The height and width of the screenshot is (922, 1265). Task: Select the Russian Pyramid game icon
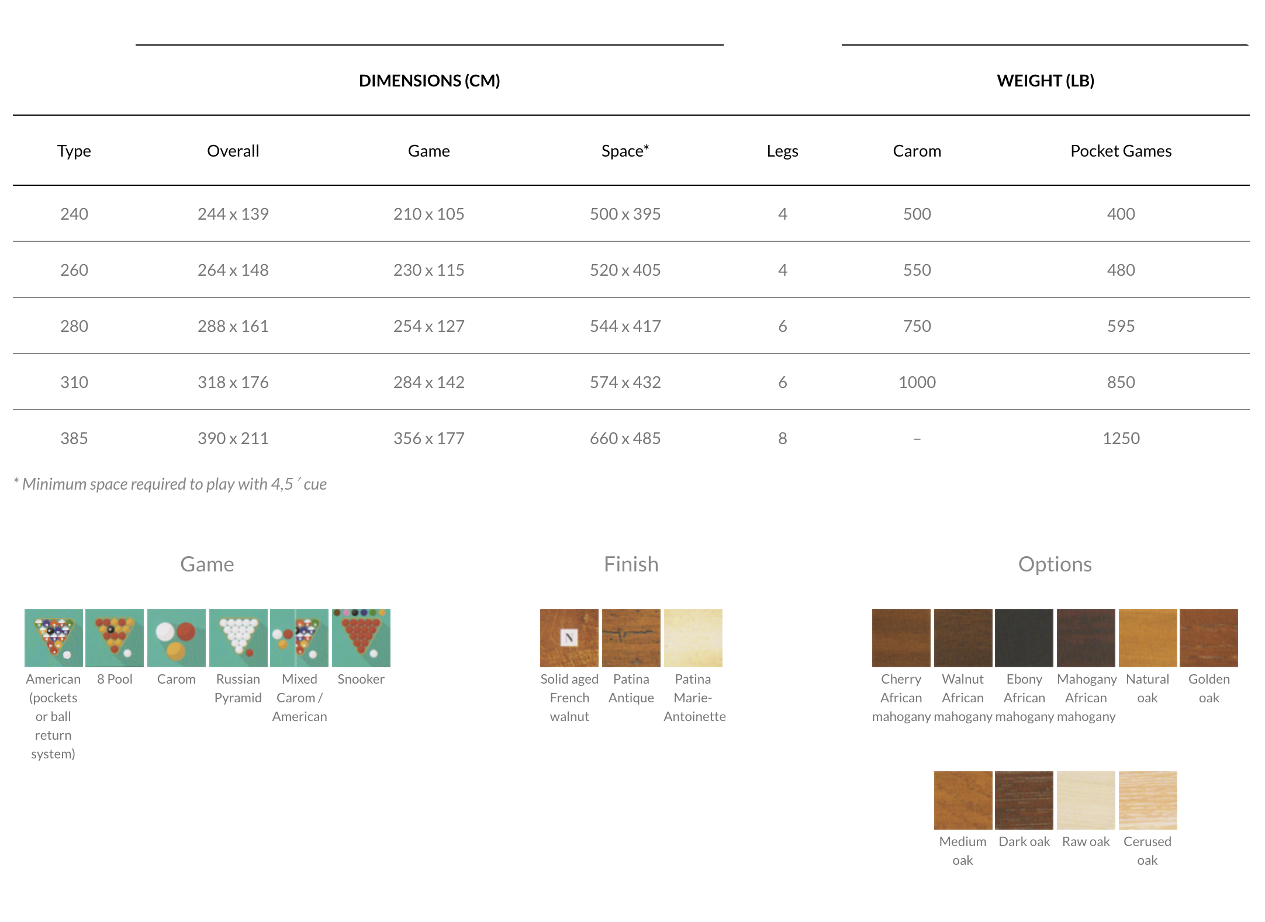(x=238, y=637)
